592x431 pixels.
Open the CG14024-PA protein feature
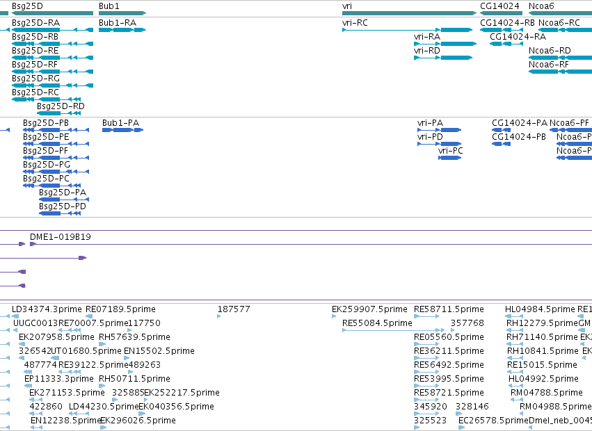[x=501, y=130]
